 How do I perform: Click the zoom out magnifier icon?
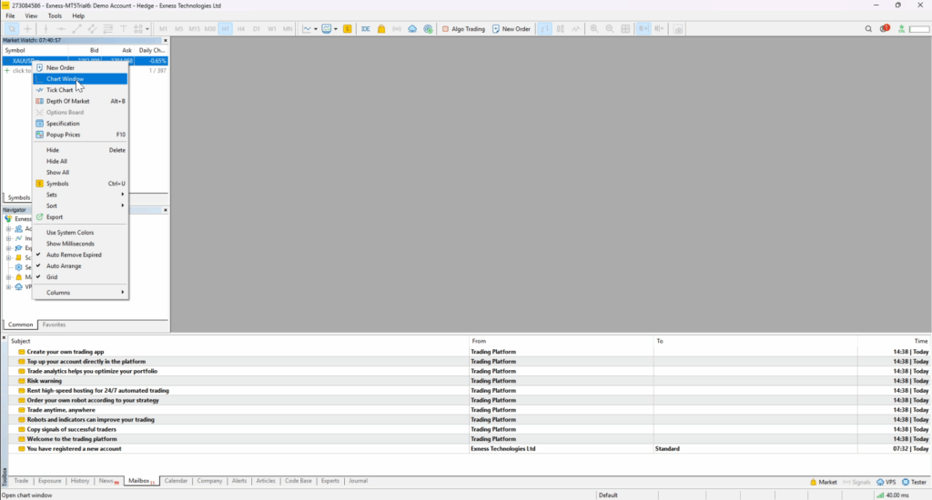[609, 29]
